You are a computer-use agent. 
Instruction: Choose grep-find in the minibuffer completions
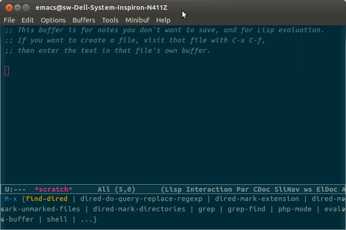246,209
